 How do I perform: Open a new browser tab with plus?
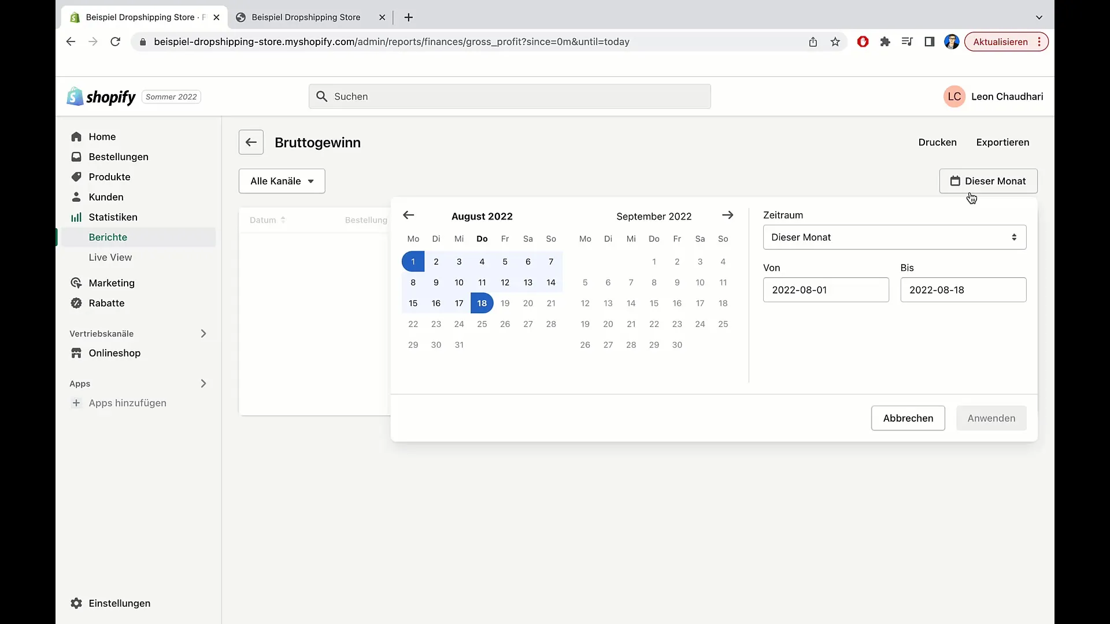tap(408, 17)
